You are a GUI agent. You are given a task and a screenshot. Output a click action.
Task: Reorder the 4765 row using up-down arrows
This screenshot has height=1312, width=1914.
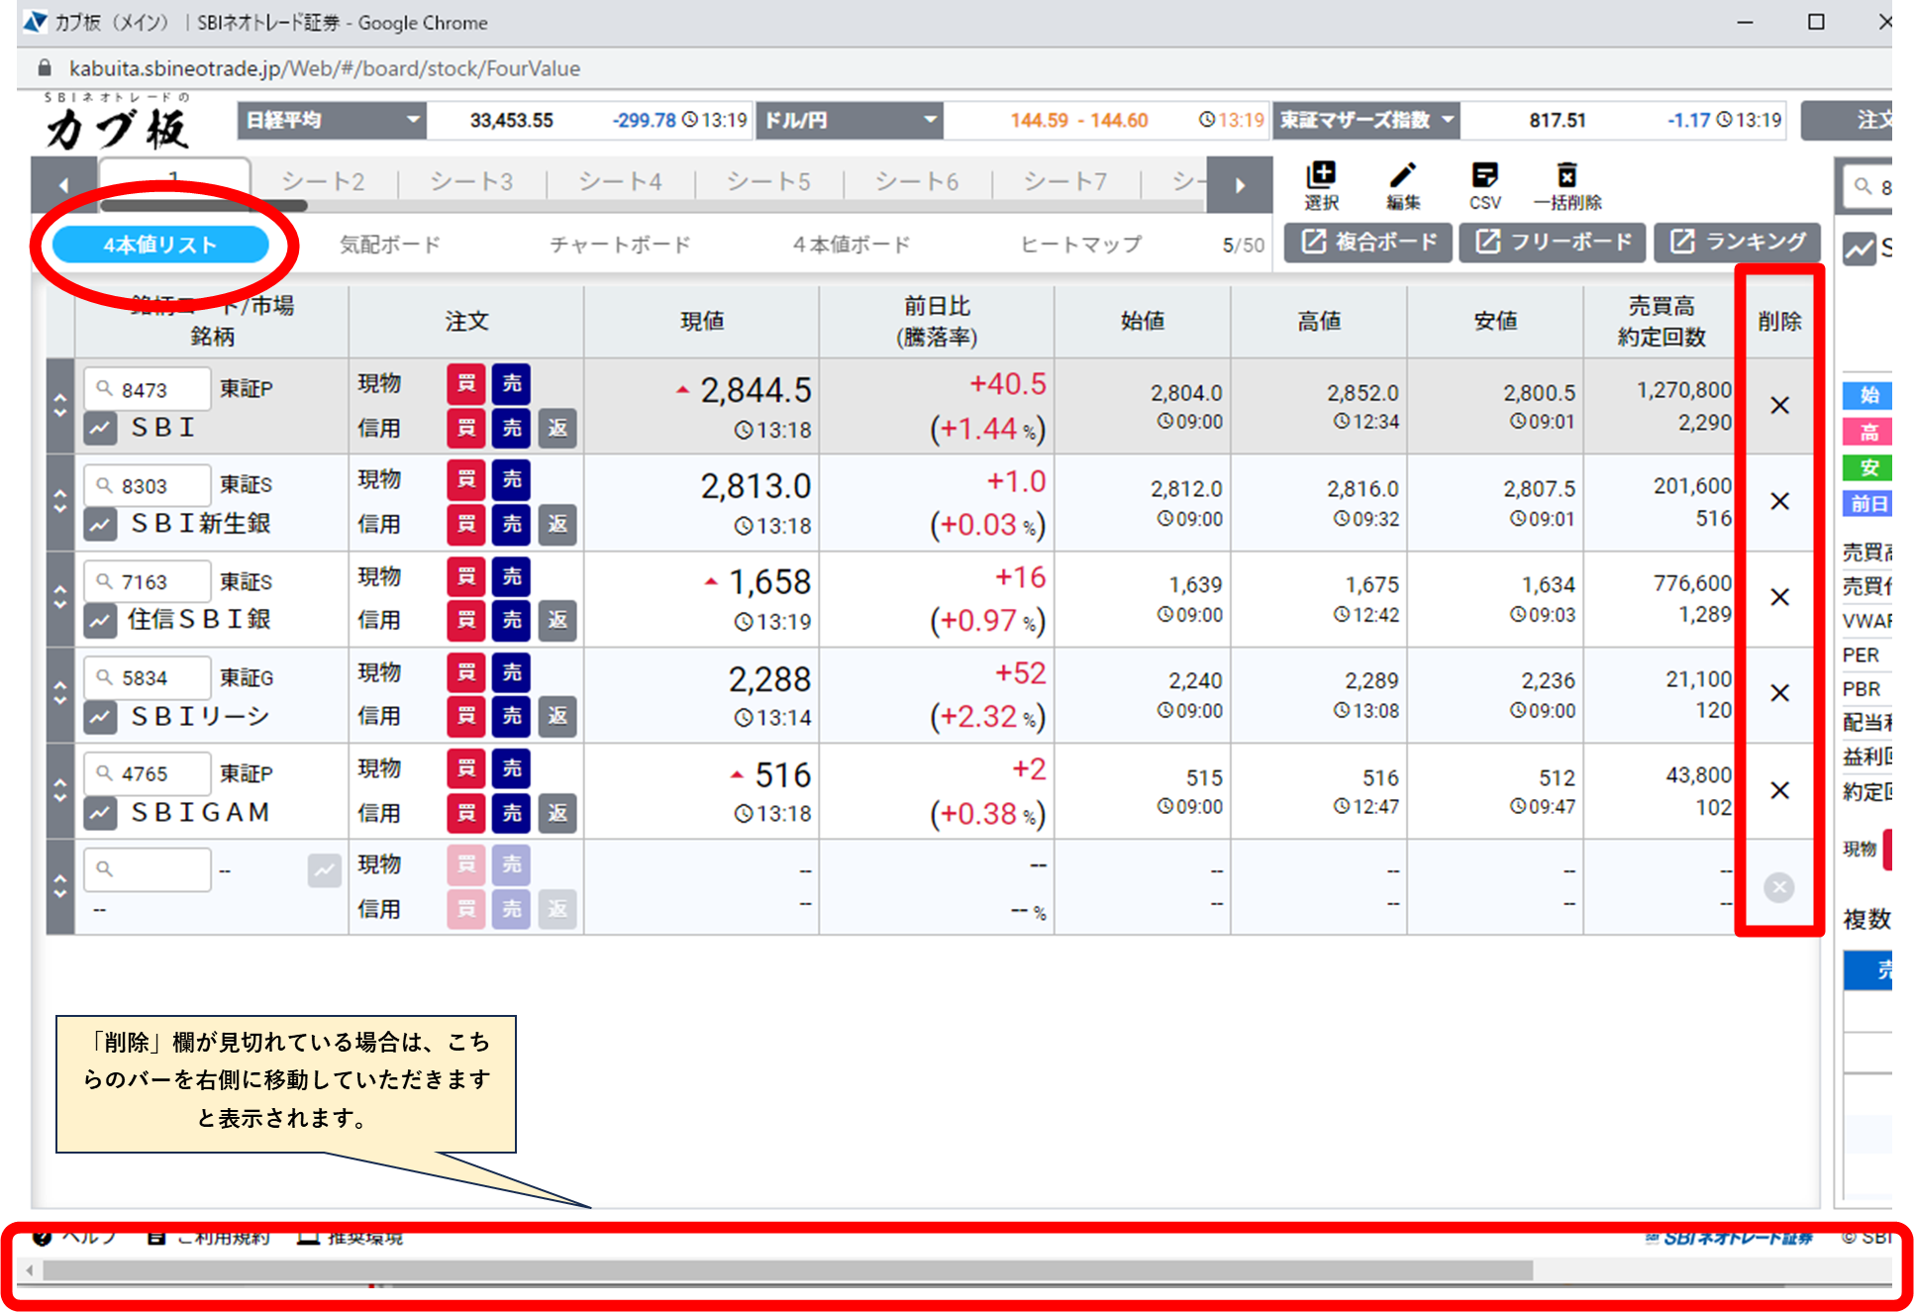coord(60,790)
